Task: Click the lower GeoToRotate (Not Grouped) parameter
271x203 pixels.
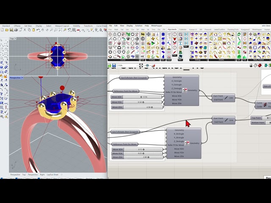Action: pos(125,132)
